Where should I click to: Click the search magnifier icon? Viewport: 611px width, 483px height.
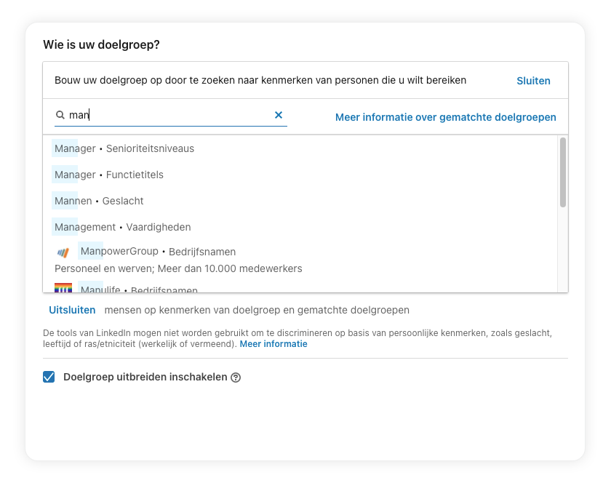point(60,115)
